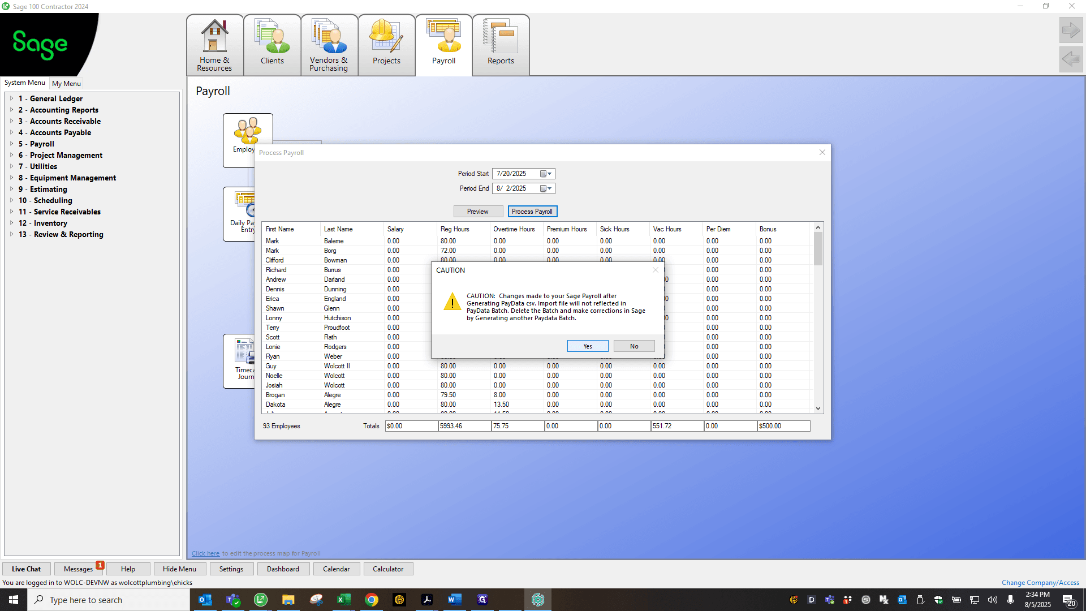Expand the Review & Reporting tree node
Screen dimensions: 1086x611
pos(11,234)
